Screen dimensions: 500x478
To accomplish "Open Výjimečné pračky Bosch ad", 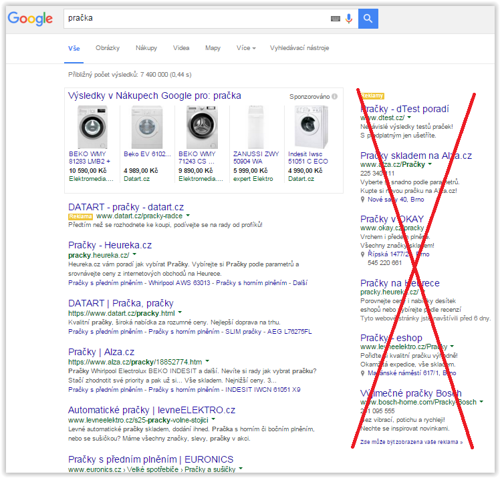I will coord(411,393).
